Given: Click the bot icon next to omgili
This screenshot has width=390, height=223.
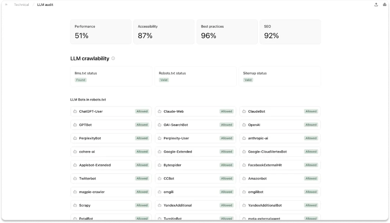Looking at the screenshot, I should (x=160, y=192).
